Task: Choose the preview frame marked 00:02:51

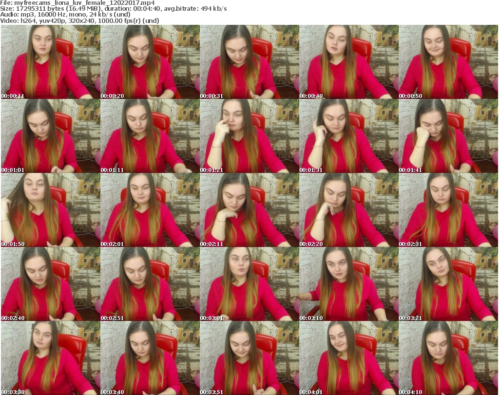Action: tap(150, 284)
